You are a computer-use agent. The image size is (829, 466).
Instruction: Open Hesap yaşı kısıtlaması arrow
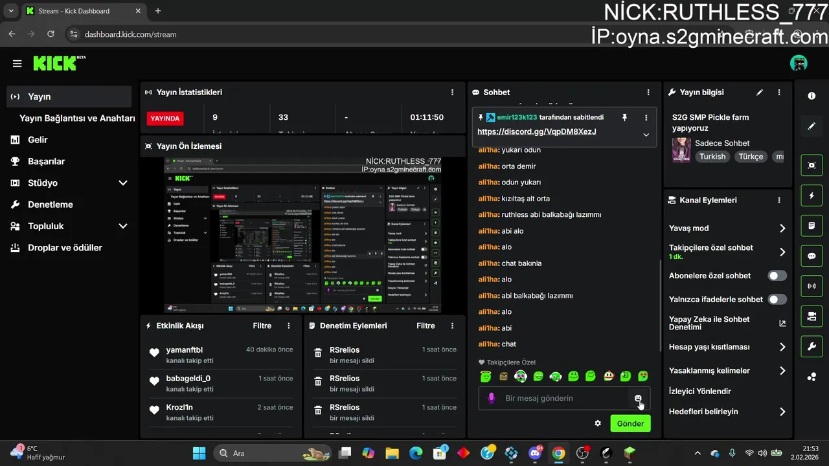pyautogui.click(x=782, y=348)
